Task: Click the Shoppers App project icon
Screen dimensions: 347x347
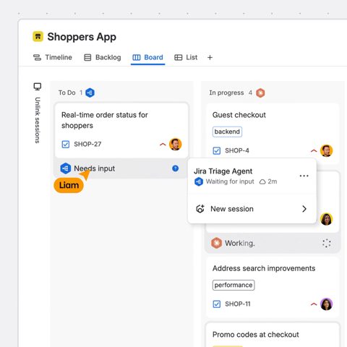Action: click(x=38, y=37)
